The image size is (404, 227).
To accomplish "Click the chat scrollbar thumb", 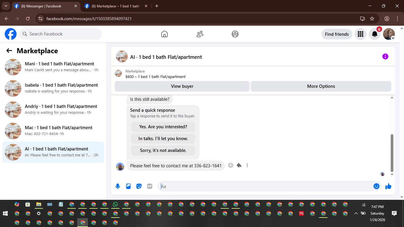I will click(392, 153).
